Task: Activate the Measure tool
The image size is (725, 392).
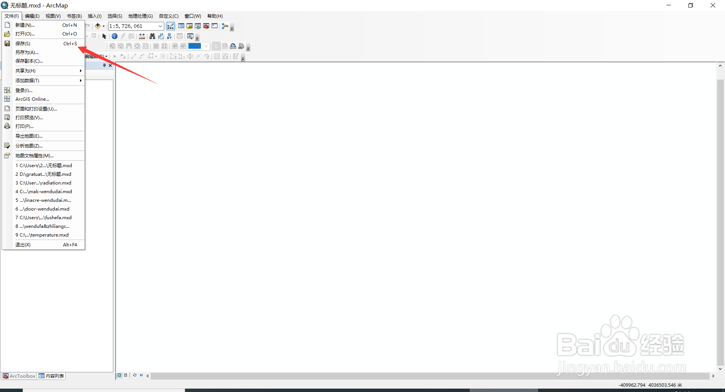Action: (142, 36)
